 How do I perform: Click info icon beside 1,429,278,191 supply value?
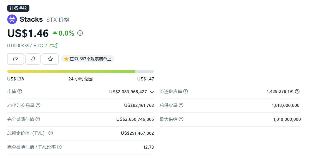coord(297,91)
